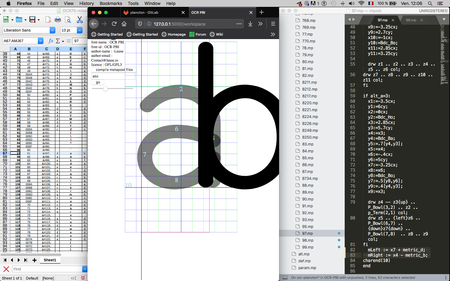Click the document modified save indicator
This screenshot has height=281, width=450.
(x=83, y=278)
